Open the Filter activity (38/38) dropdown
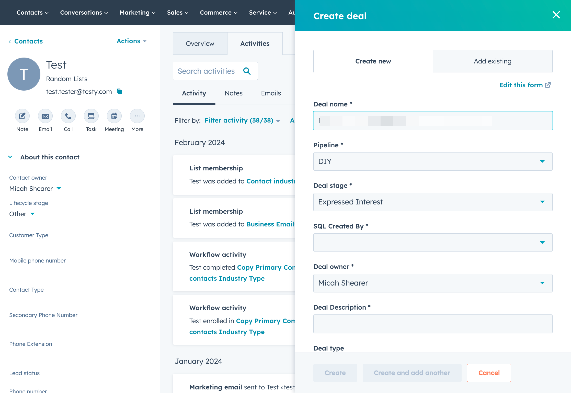Screen dimensions: 571x393 coord(242,120)
